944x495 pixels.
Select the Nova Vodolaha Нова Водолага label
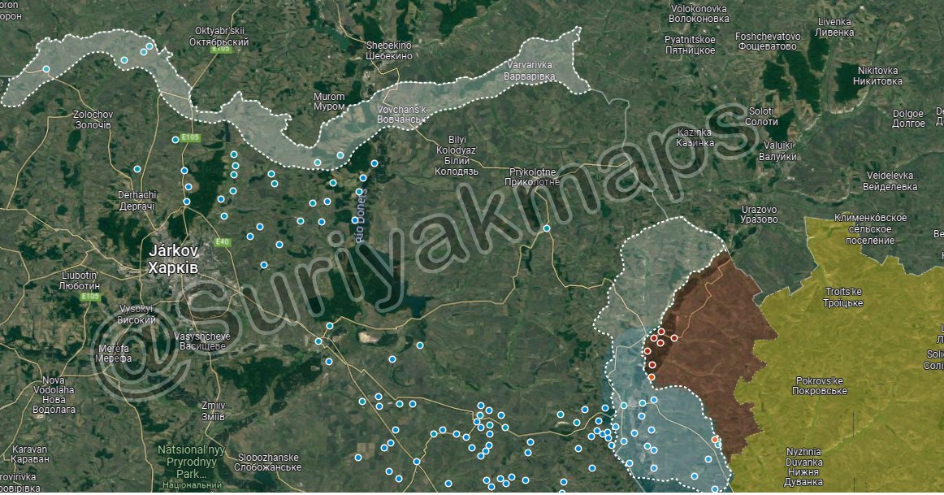tap(54, 394)
